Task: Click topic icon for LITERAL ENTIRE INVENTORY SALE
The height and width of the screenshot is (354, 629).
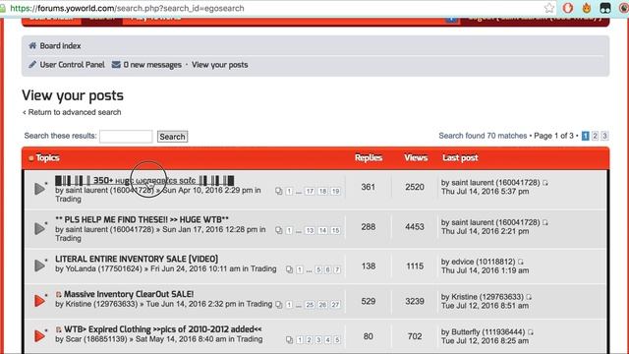Action: pyautogui.click(x=39, y=265)
